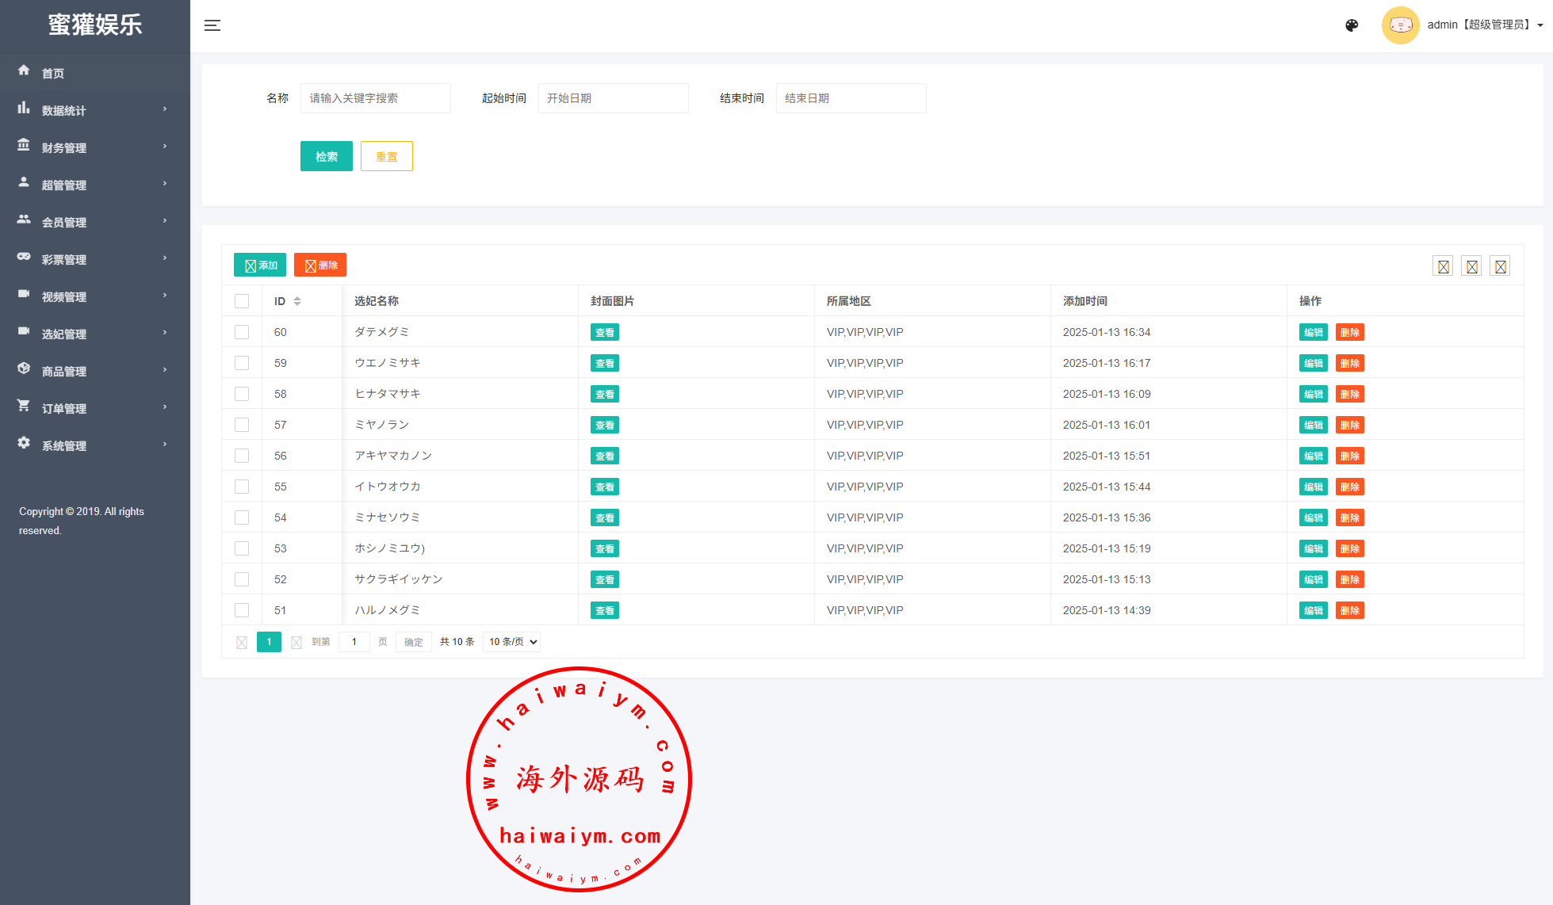Click the 开始日期 start date field
1553x905 pixels.
pyautogui.click(x=613, y=98)
